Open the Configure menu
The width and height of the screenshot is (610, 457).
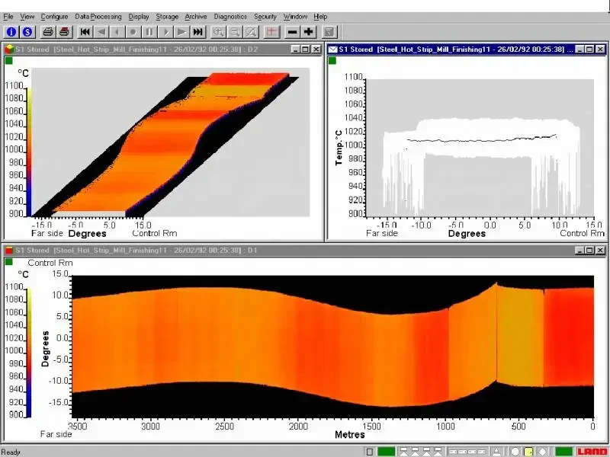tap(54, 16)
